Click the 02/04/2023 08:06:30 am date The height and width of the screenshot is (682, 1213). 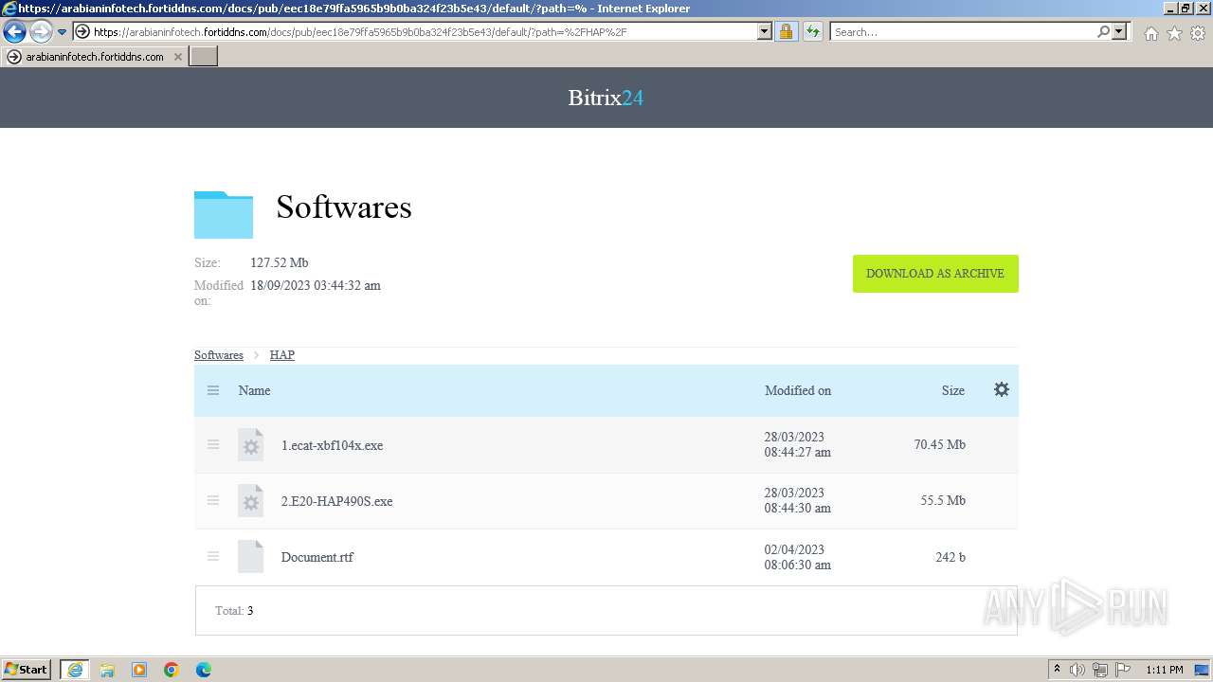[x=798, y=557]
